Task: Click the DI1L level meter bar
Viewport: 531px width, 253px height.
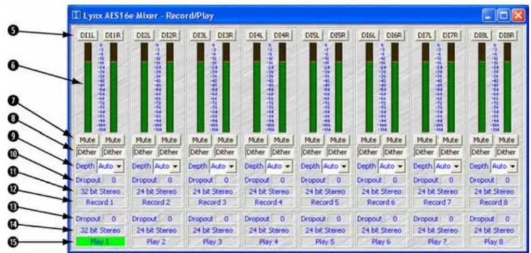Action: [88, 88]
